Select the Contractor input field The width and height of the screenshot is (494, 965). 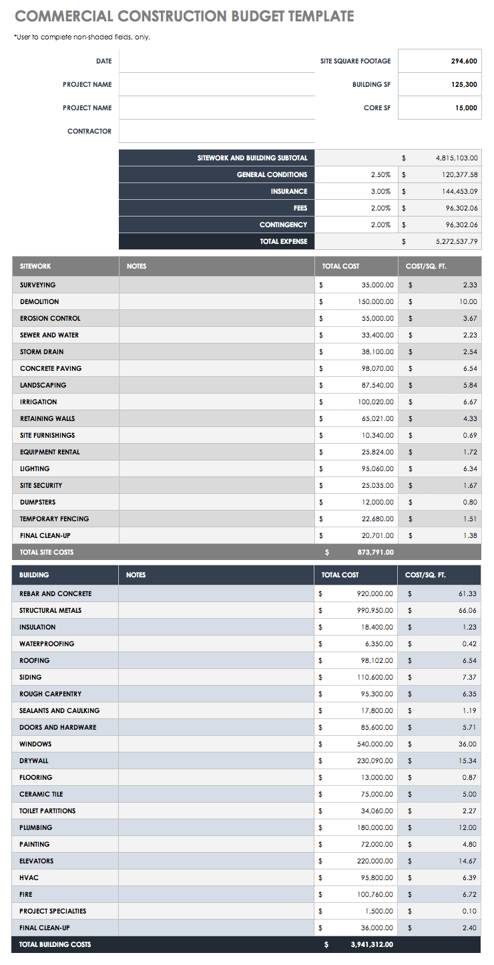click(216, 132)
